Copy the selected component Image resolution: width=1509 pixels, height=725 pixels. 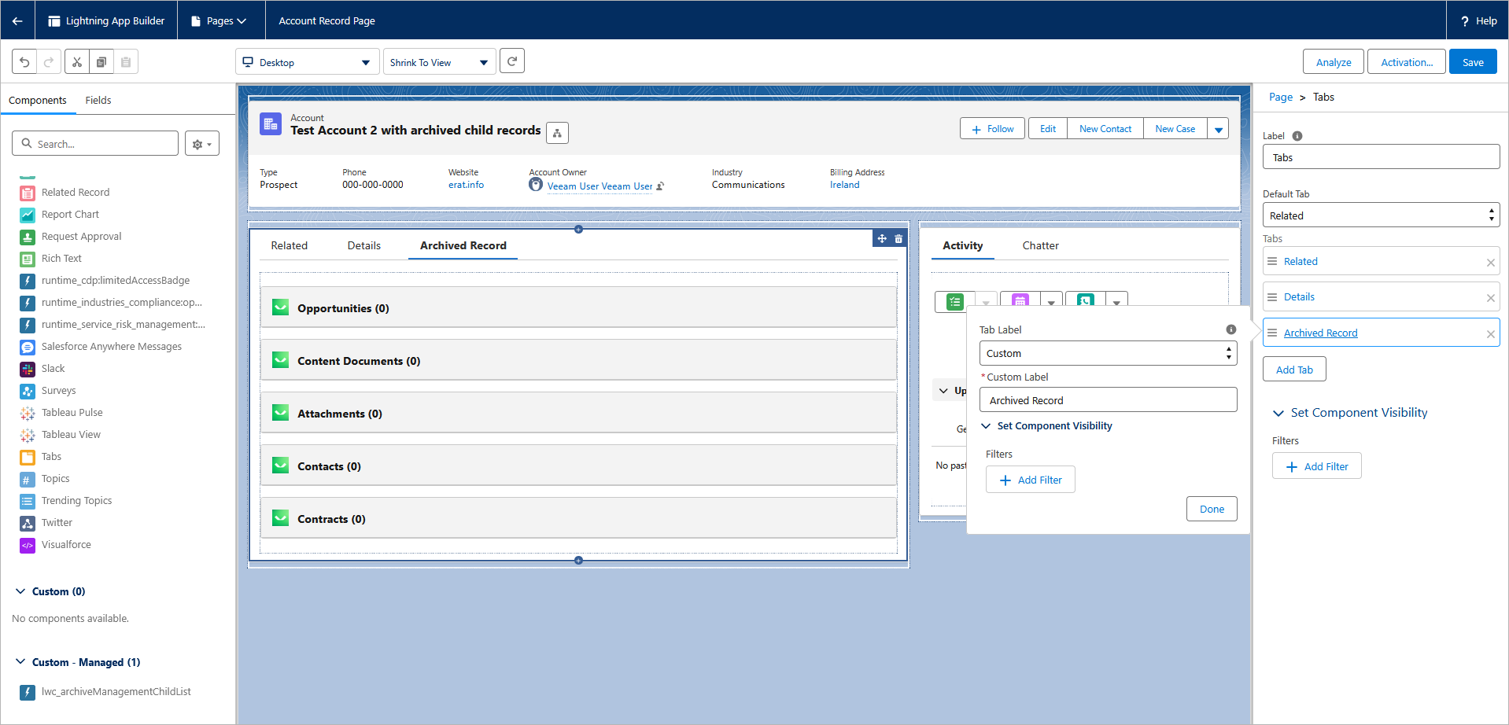[x=101, y=62]
